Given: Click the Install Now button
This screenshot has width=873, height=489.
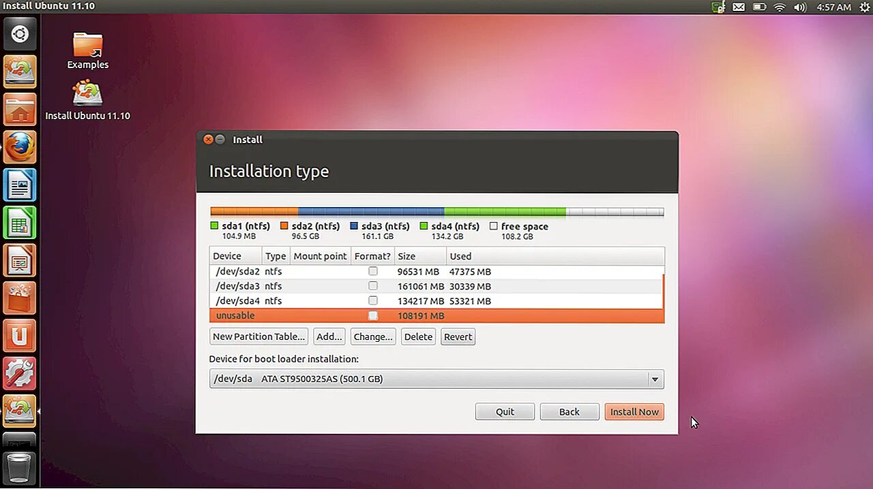Looking at the screenshot, I should (x=634, y=411).
